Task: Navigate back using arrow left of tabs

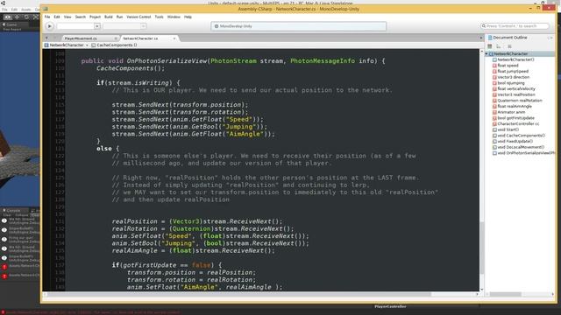Action: pos(46,38)
